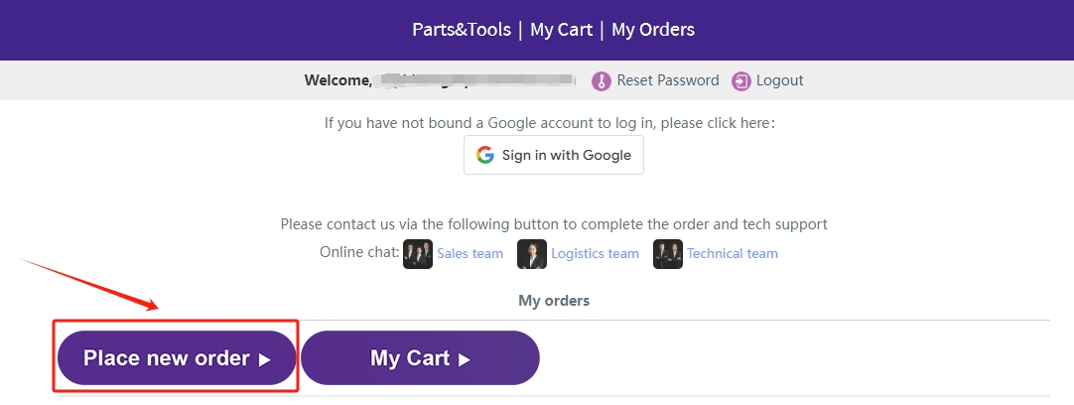Image resolution: width=1074 pixels, height=405 pixels.
Task: Open chat with Technical team link
Action: click(733, 253)
